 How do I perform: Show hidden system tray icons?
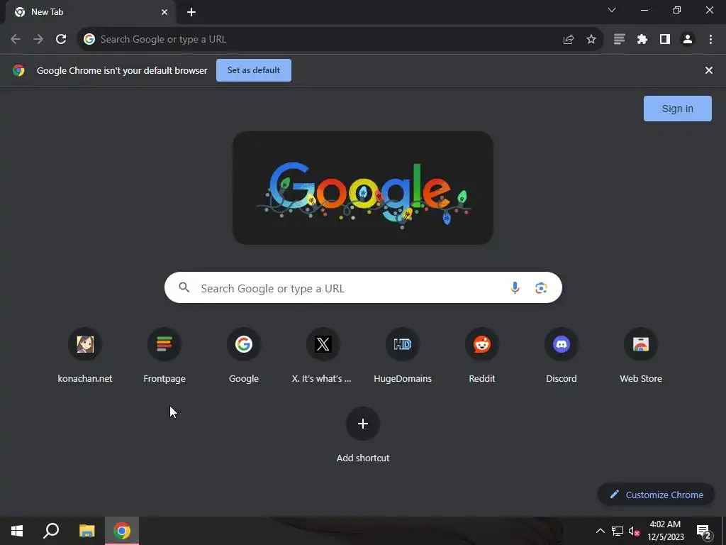coord(600,531)
